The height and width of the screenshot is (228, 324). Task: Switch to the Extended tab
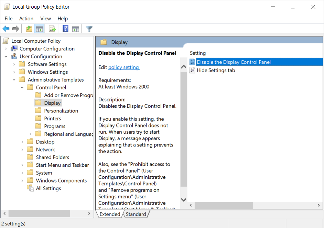[110, 214]
